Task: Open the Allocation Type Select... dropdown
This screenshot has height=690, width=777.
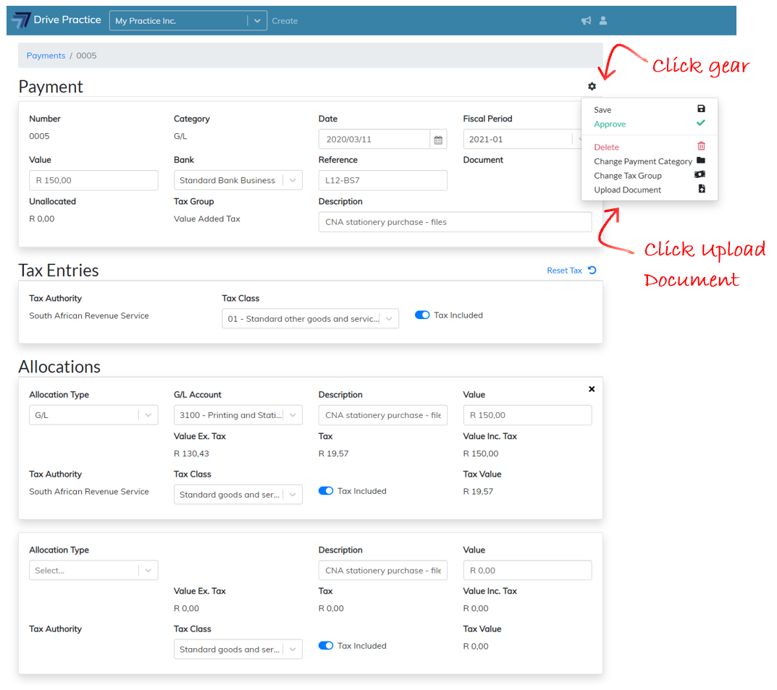Action: coord(93,570)
